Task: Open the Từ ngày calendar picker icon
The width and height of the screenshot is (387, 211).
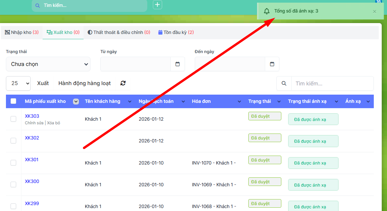Action: [x=178, y=64]
